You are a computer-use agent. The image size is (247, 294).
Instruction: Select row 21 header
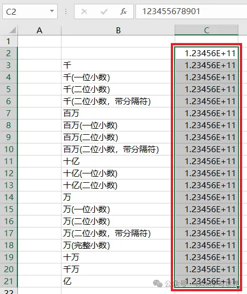(8, 281)
